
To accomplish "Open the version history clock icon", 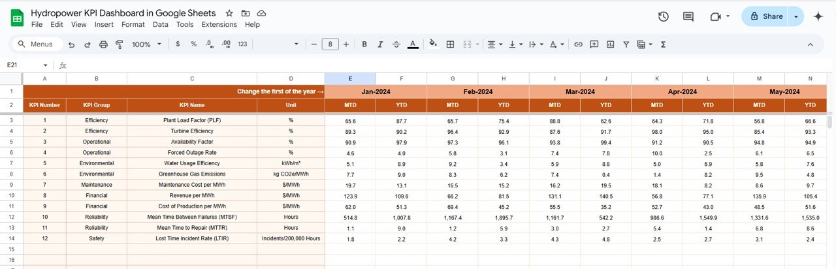I will tap(664, 16).
